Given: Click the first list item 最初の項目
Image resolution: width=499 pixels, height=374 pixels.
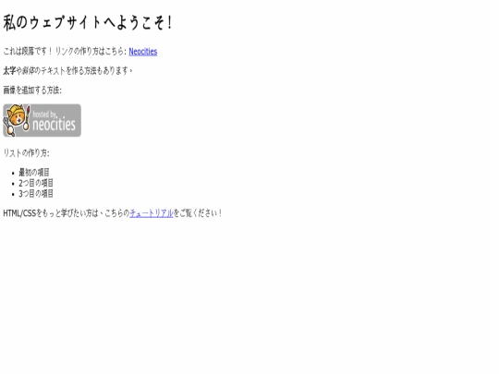Looking at the screenshot, I should pyautogui.click(x=34, y=173).
